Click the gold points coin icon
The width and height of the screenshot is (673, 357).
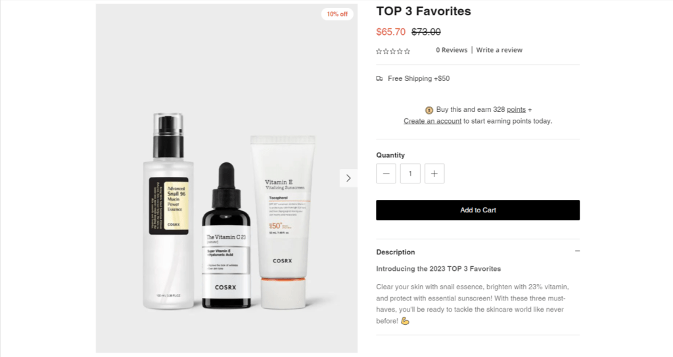[x=429, y=110]
